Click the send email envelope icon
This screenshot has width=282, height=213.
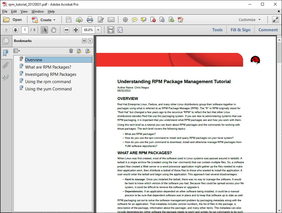(x=111, y=20)
